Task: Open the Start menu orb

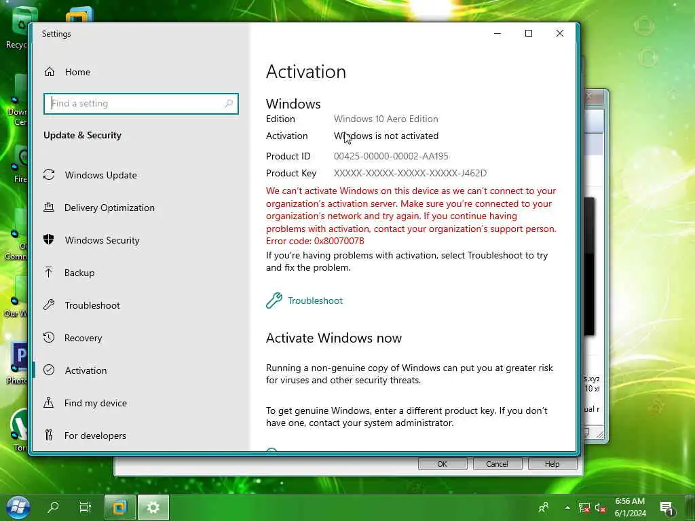Action: [x=18, y=507]
